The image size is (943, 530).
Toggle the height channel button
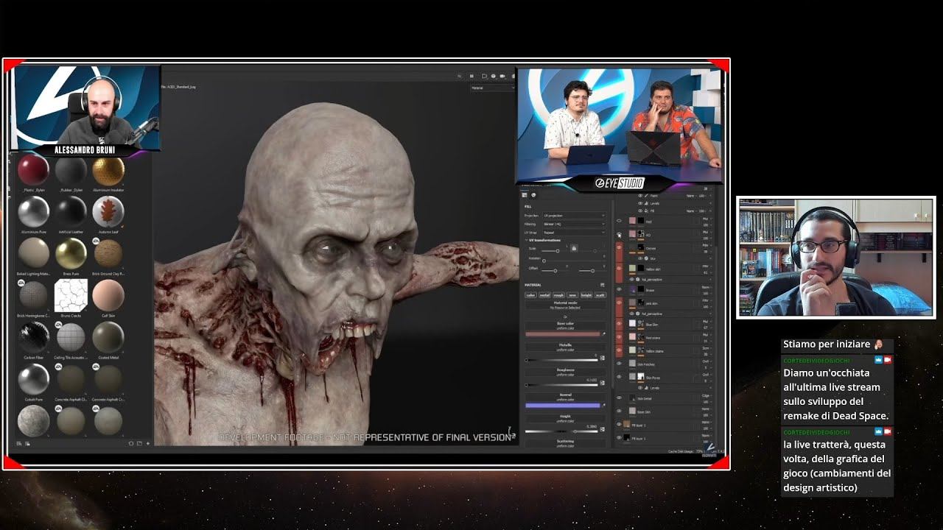pyautogui.click(x=586, y=295)
